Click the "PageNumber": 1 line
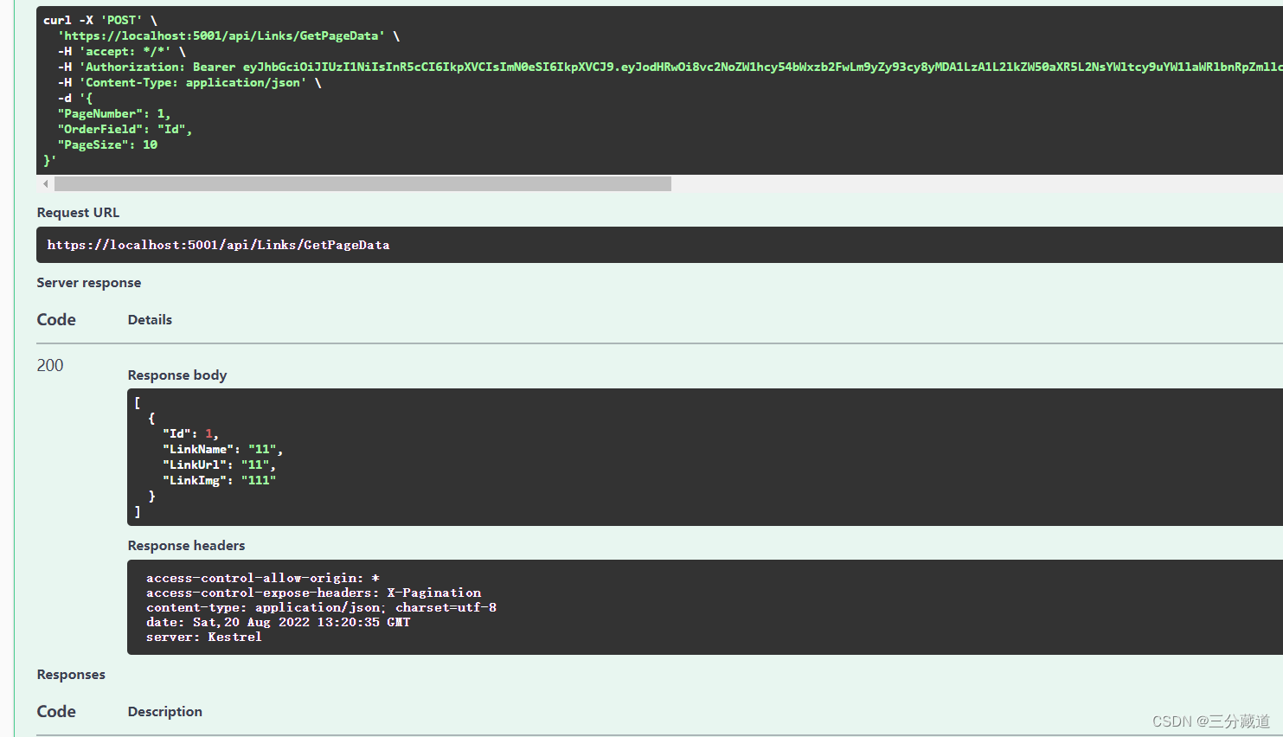 tap(114, 113)
